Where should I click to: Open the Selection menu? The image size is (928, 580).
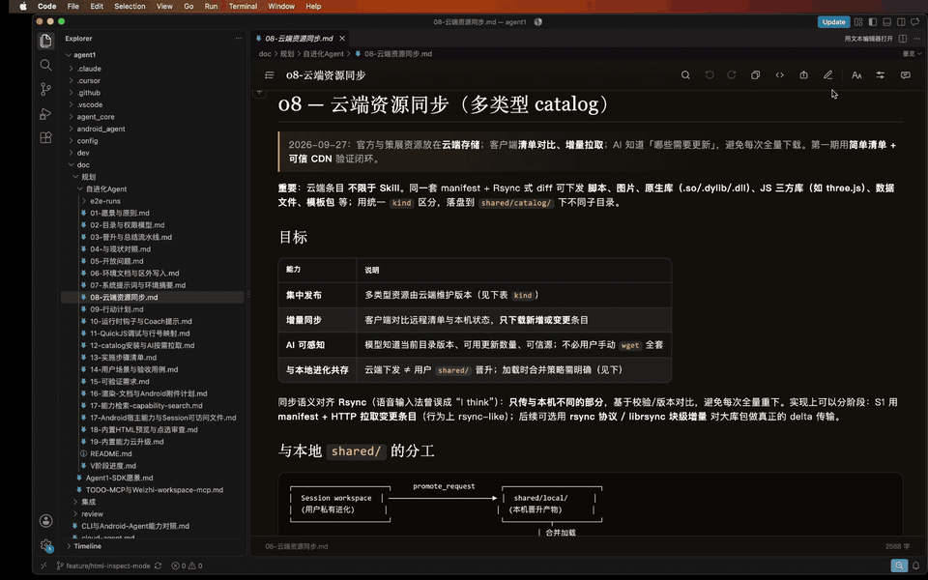[x=130, y=6]
